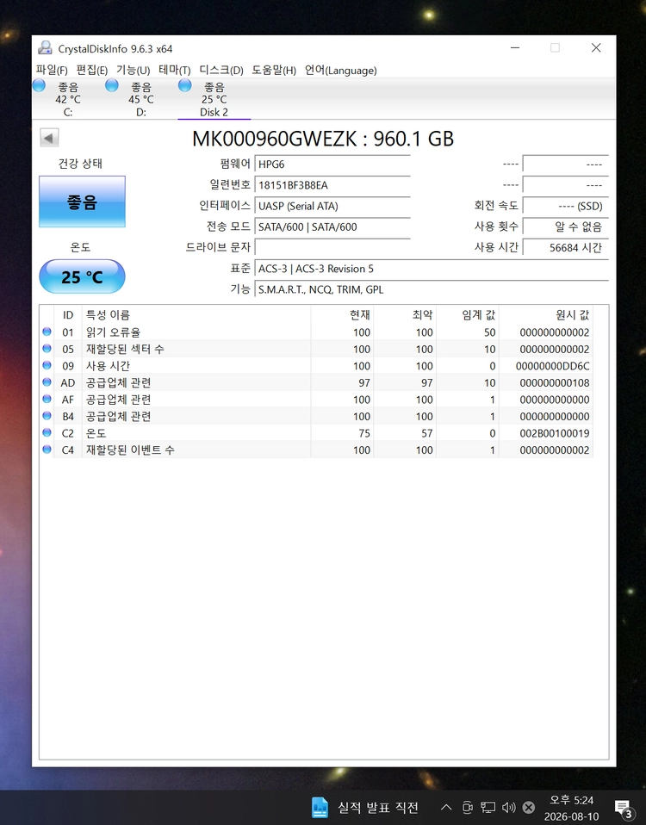Image resolution: width=646 pixels, height=825 pixels.
Task: Click raw value 00000000DD6C
Action: click(x=552, y=366)
